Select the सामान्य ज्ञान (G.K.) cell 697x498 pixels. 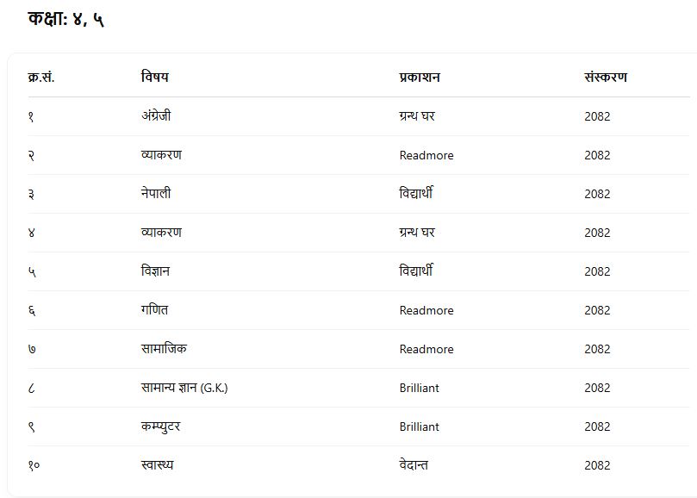(184, 388)
